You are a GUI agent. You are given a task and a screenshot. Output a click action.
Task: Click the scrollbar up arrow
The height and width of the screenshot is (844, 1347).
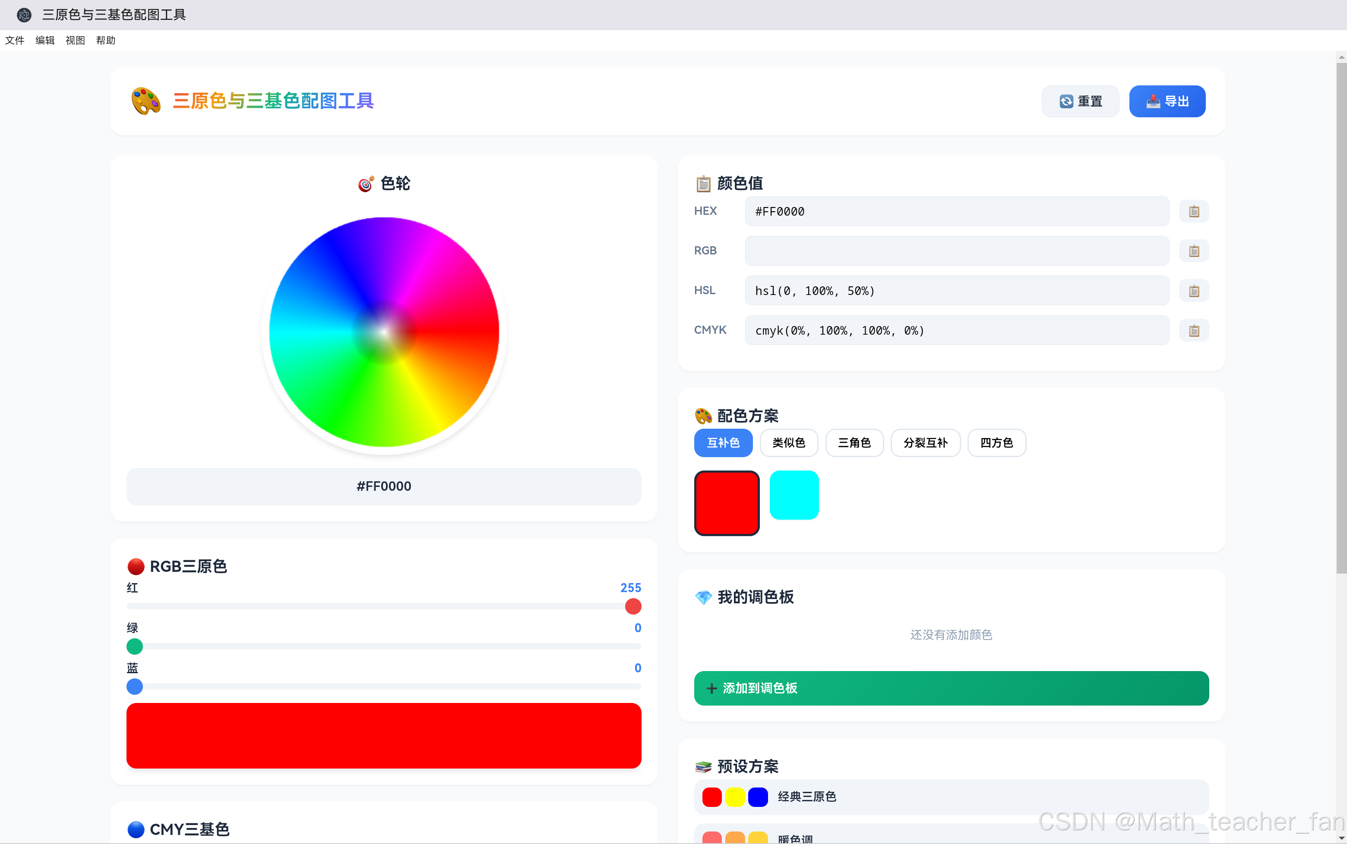tap(1341, 57)
